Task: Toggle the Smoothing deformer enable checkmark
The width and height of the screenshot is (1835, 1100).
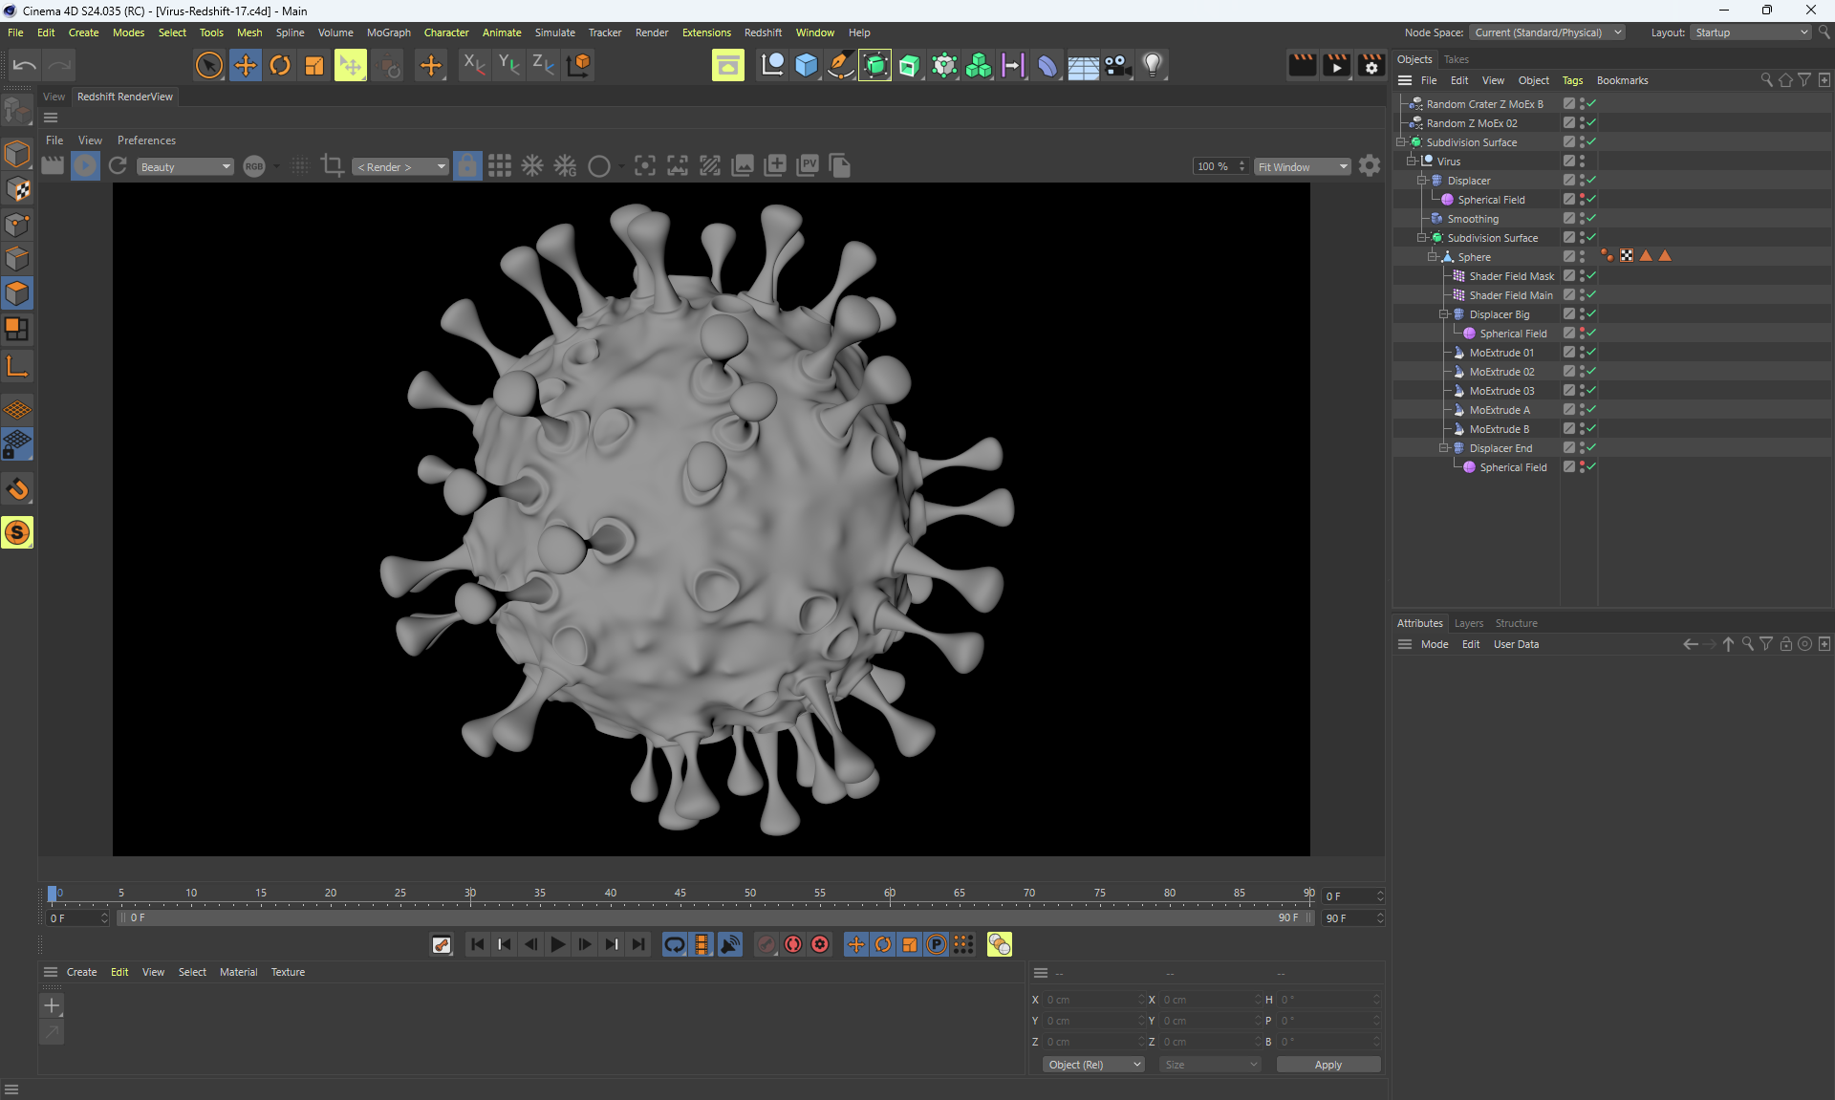Action: coord(1591,219)
